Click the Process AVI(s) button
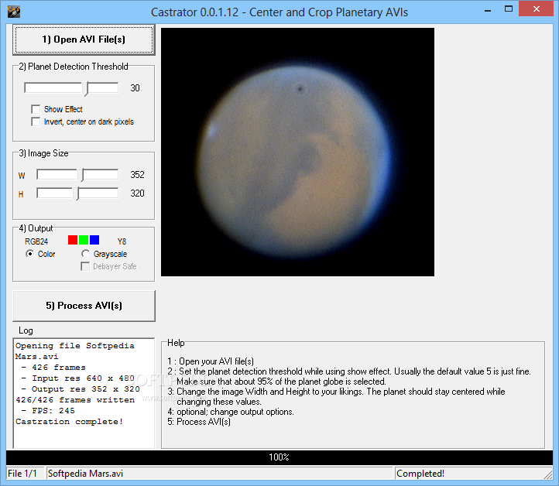559x486 pixels. (x=84, y=306)
